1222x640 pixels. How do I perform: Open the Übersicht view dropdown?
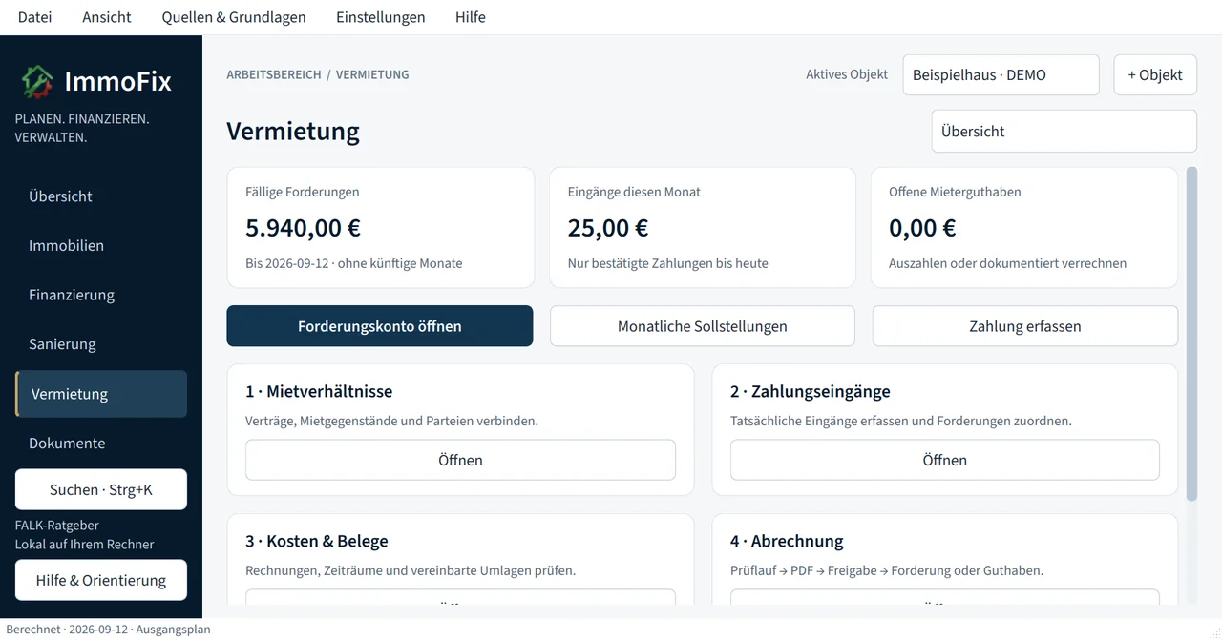tap(1064, 132)
